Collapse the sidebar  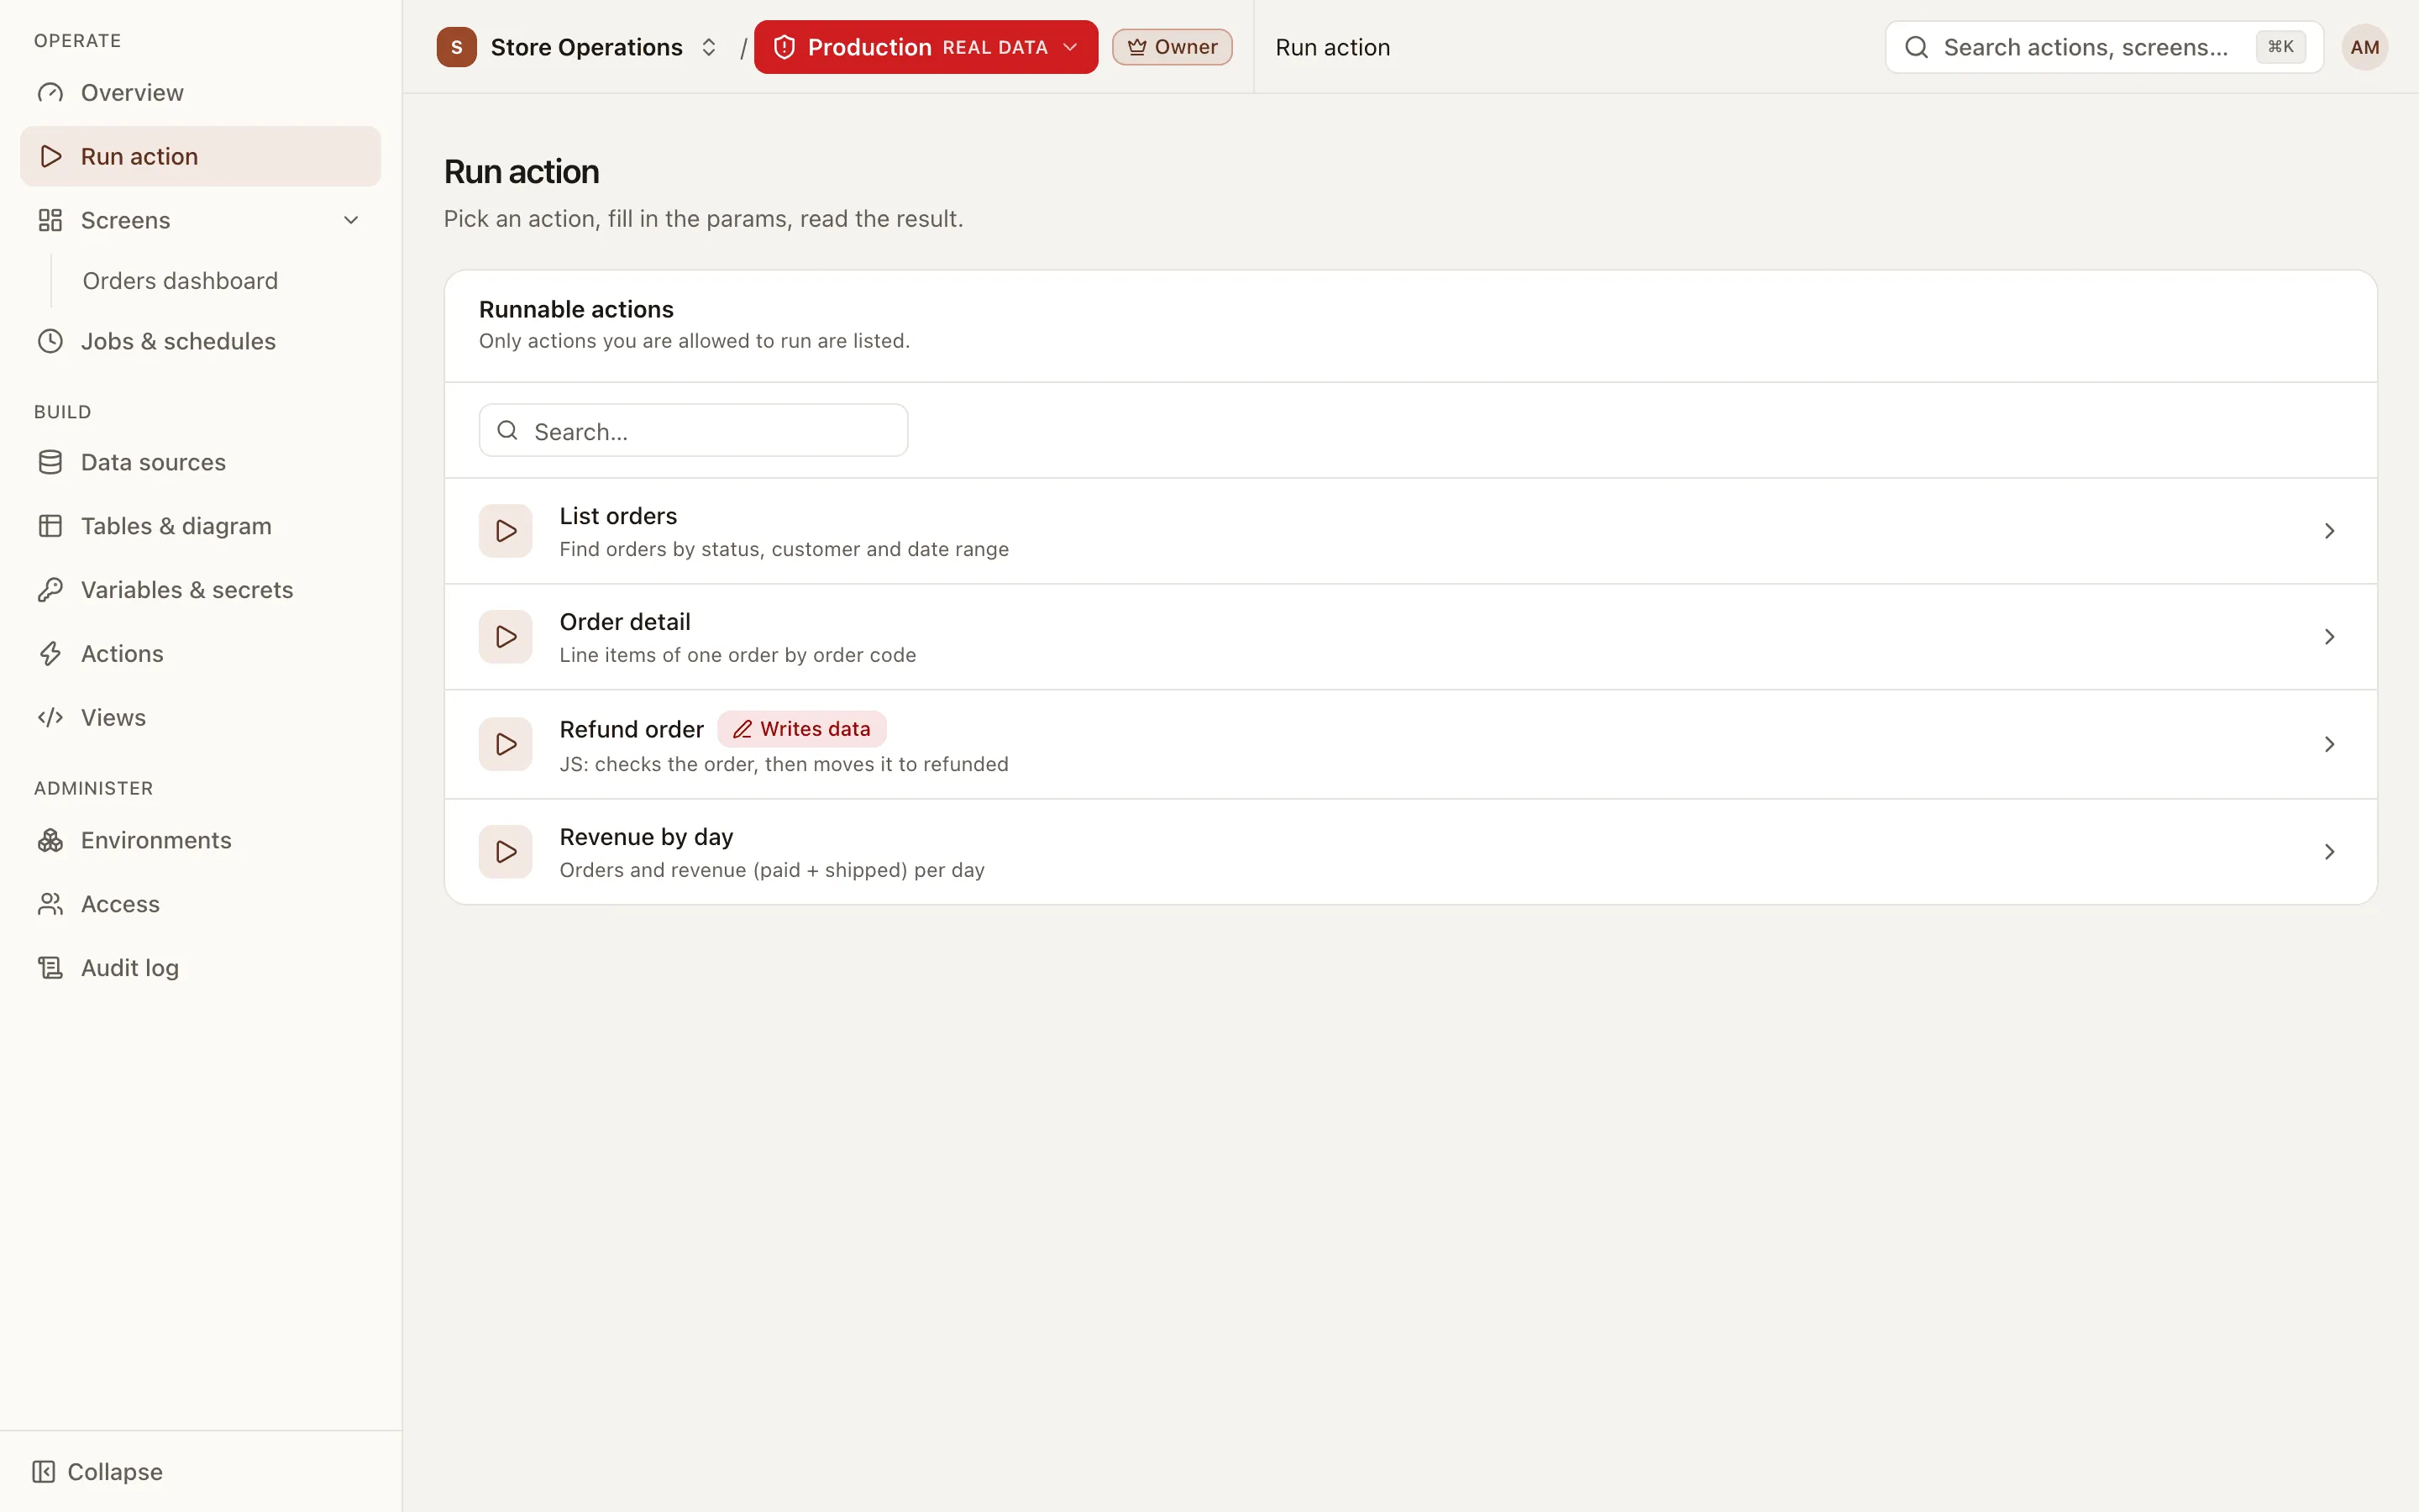pos(98,1472)
